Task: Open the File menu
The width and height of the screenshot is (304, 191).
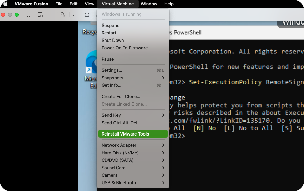Action: pyautogui.click(x=59, y=4)
